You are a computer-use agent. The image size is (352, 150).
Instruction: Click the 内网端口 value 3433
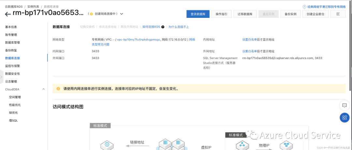click(95, 51)
